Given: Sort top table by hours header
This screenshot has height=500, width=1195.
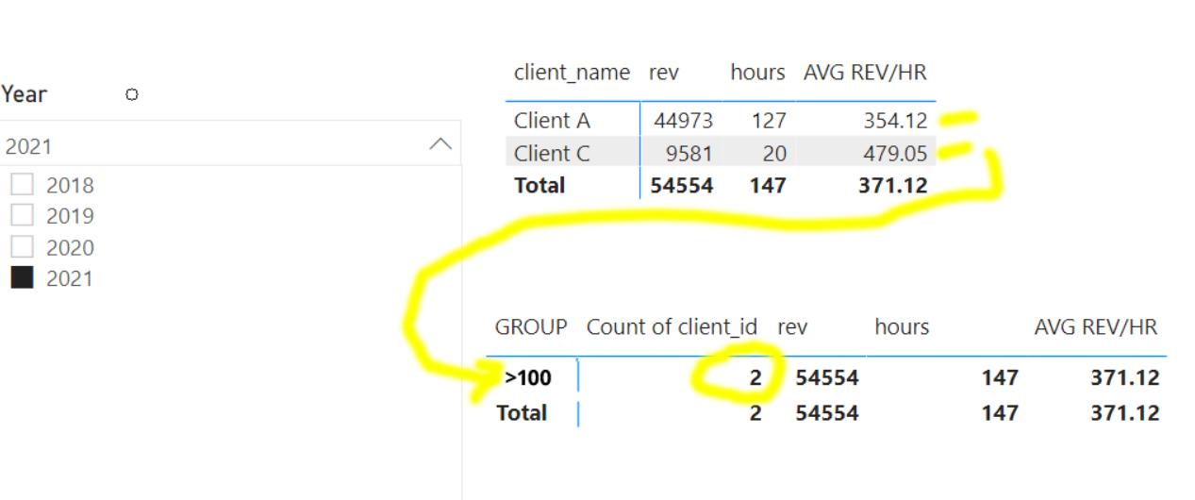Looking at the screenshot, I should [x=757, y=73].
